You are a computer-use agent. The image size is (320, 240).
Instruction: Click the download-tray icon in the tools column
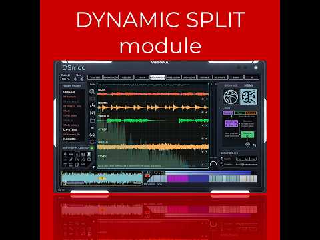[x=92, y=105]
